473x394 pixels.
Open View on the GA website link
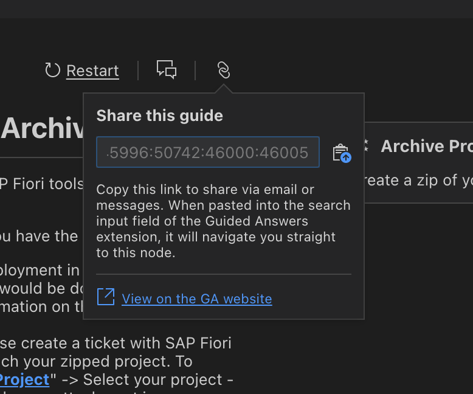197,299
